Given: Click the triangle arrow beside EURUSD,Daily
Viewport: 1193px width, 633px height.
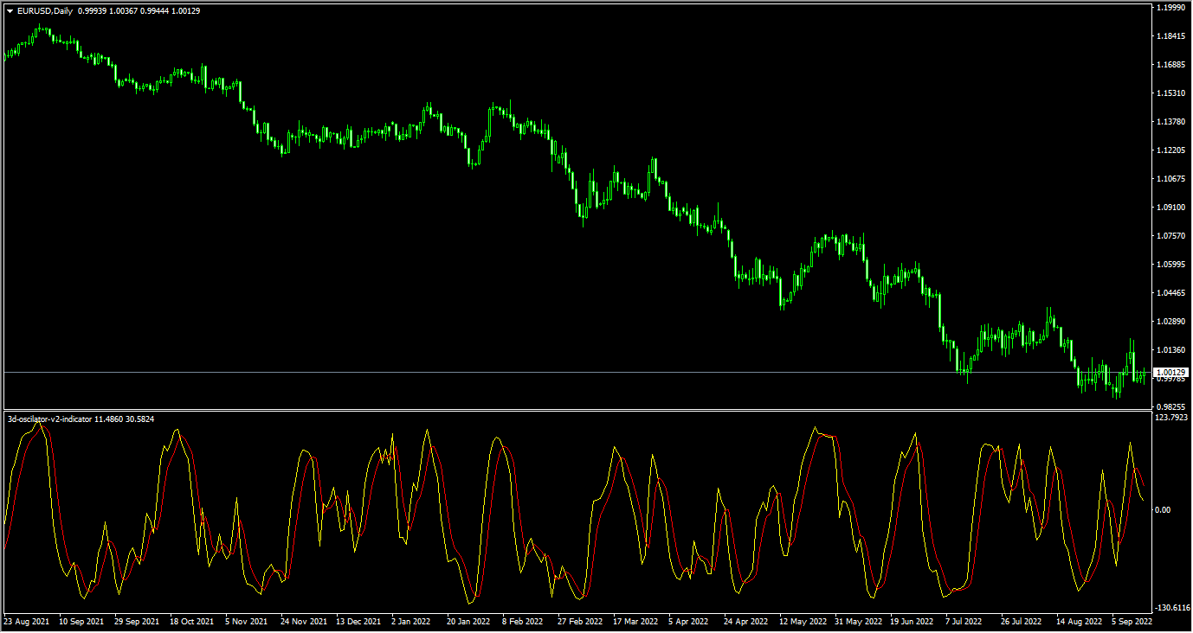Looking at the screenshot, I should [x=10, y=11].
